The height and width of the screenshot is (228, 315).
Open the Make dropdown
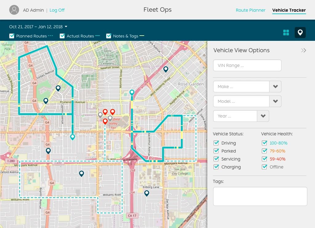[275, 87]
